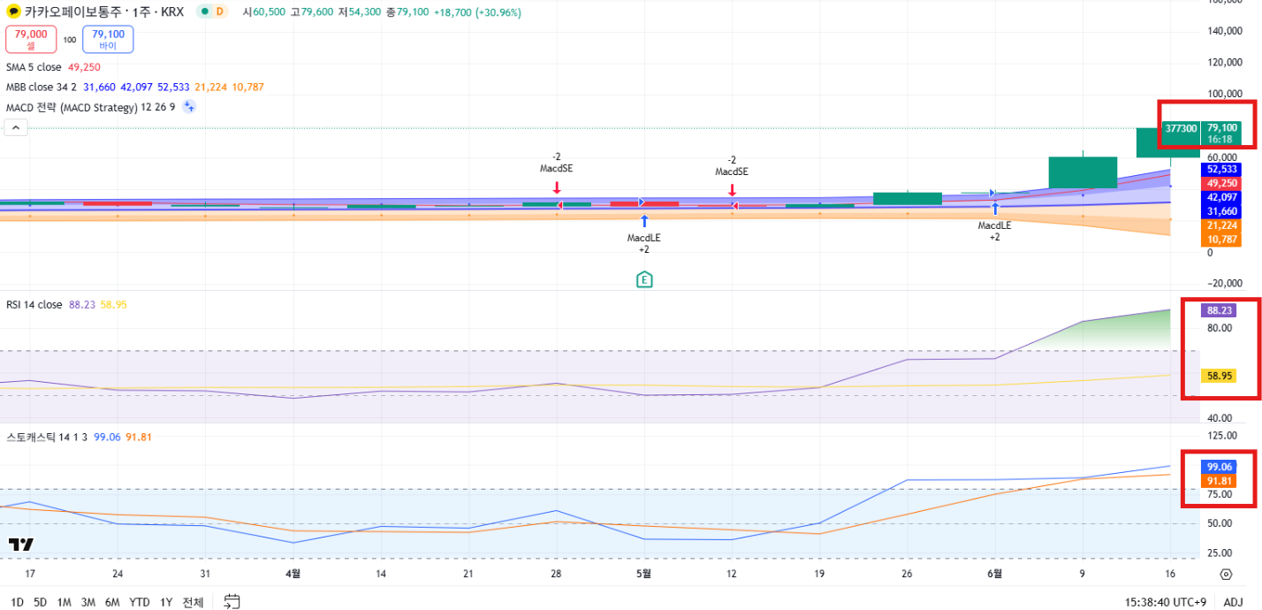The image size is (1262, 610).
Task: Click the 377300 ticker code label
Action: 1181,129
